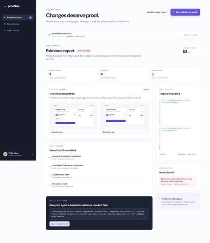The height and width of the screenshot is (243, 210).
Task: Click the Browser console result row
Action: [99, 185]
